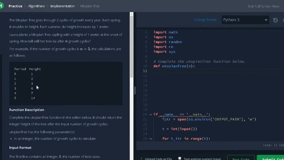The height and width of the screenshot is (160, 284).
Task: Click the import math line
Action: [x=166, y=32]
